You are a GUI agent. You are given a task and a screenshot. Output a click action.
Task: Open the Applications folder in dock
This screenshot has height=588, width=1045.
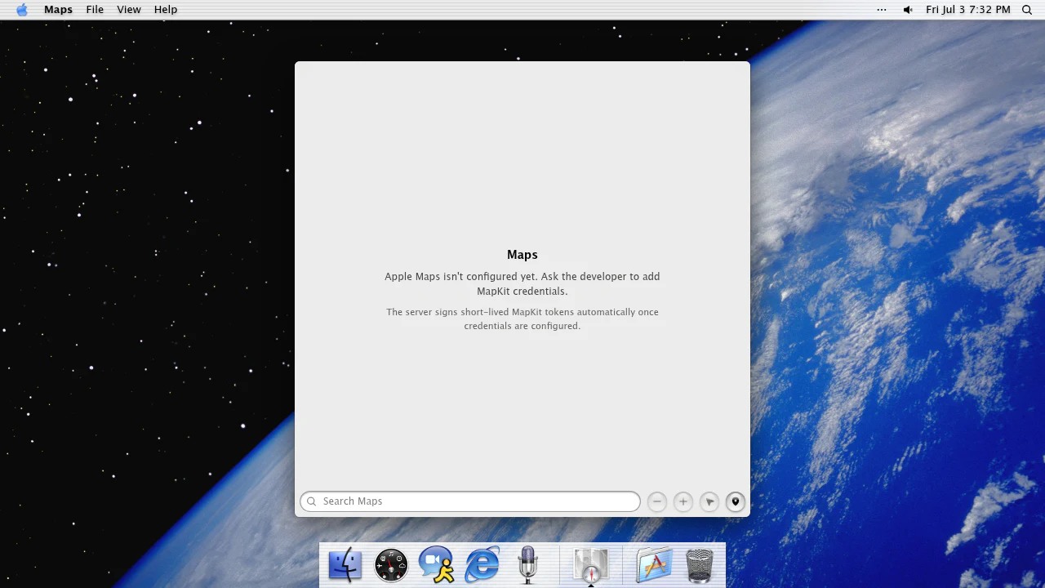pyautogui.click(x=654, y=564)
